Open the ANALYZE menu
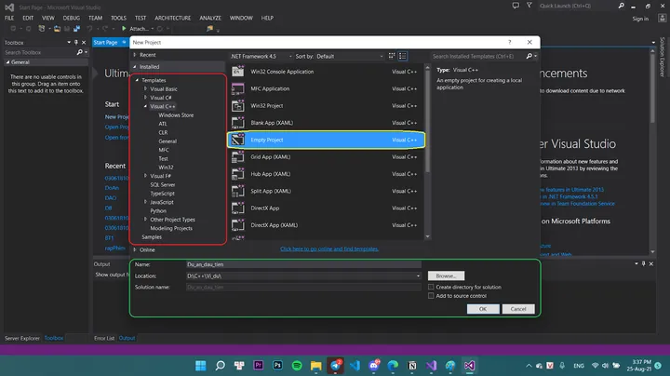Image resolution: width=670 pixels, height=376 pixels. [210, 18]
